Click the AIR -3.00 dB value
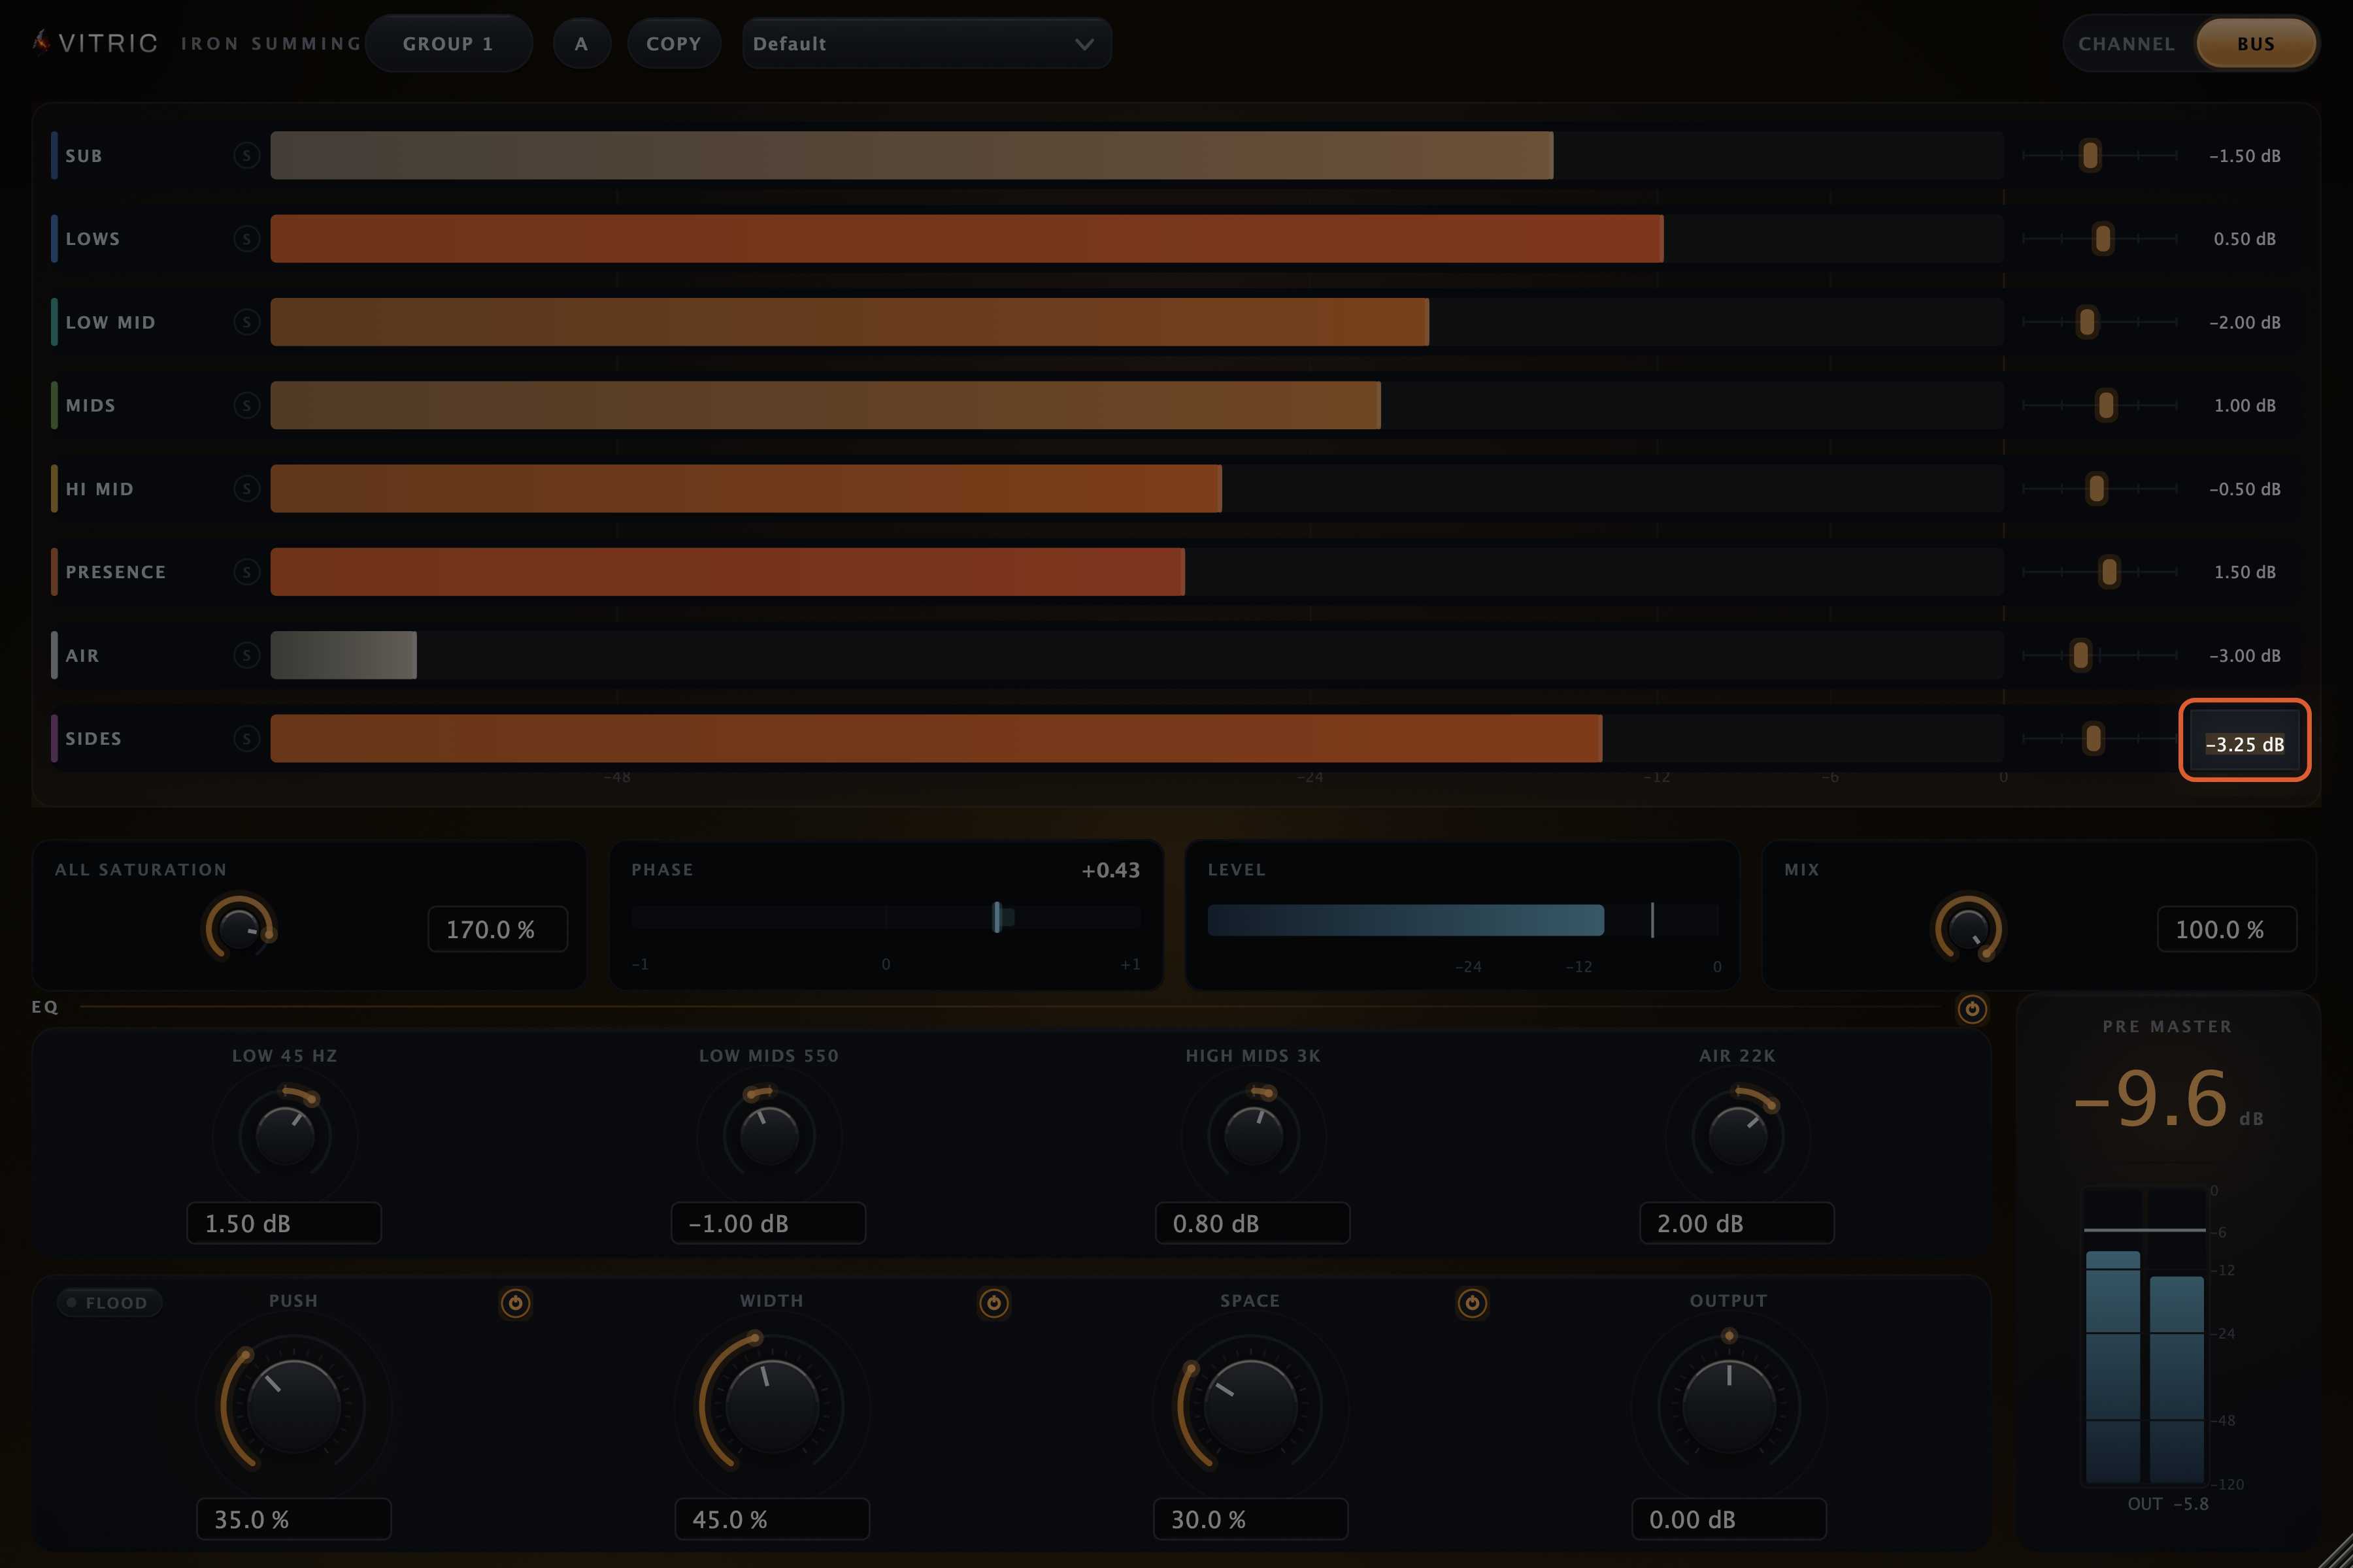This screenshot has width=2353, height=1568. click(x=2245, y=655)
